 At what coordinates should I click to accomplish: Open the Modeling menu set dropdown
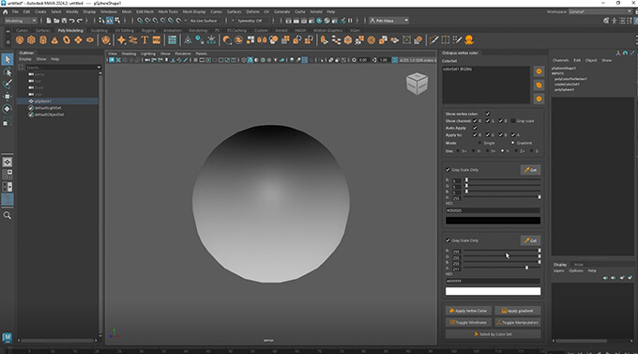click(x=21, y=21)
